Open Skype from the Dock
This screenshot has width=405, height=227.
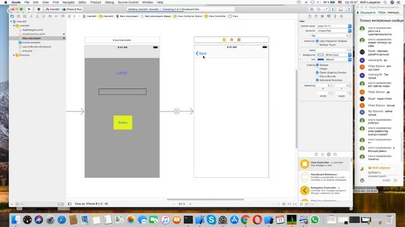coord(211,220)
